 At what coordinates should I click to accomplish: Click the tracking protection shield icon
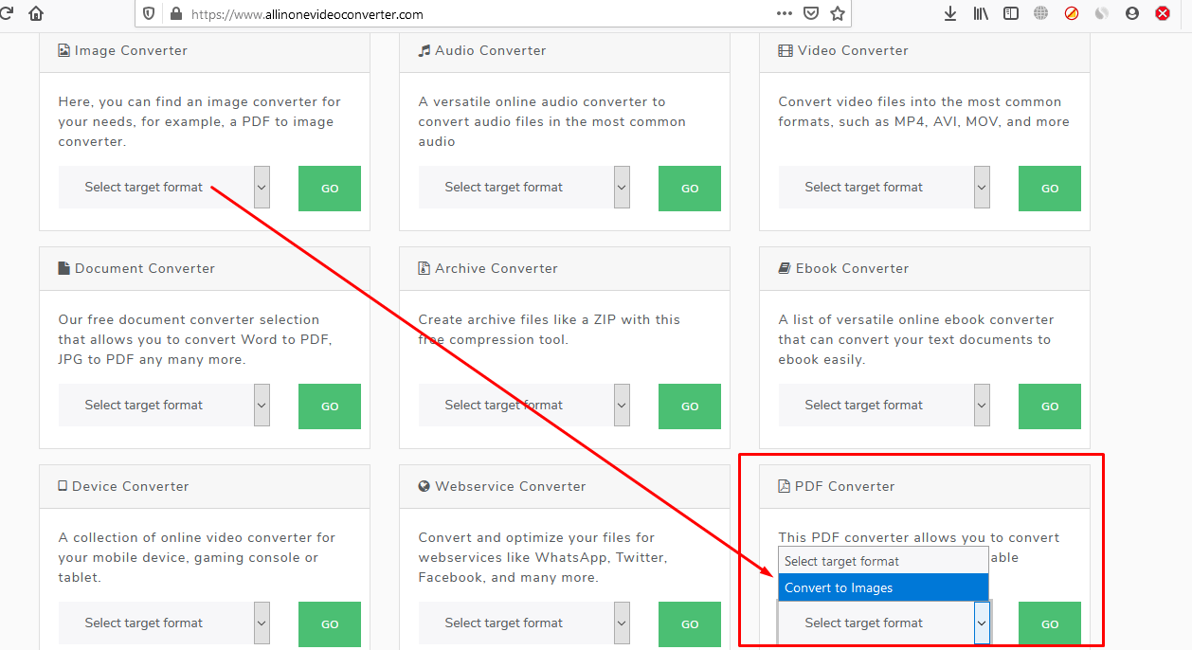click(x=149, y=14)
